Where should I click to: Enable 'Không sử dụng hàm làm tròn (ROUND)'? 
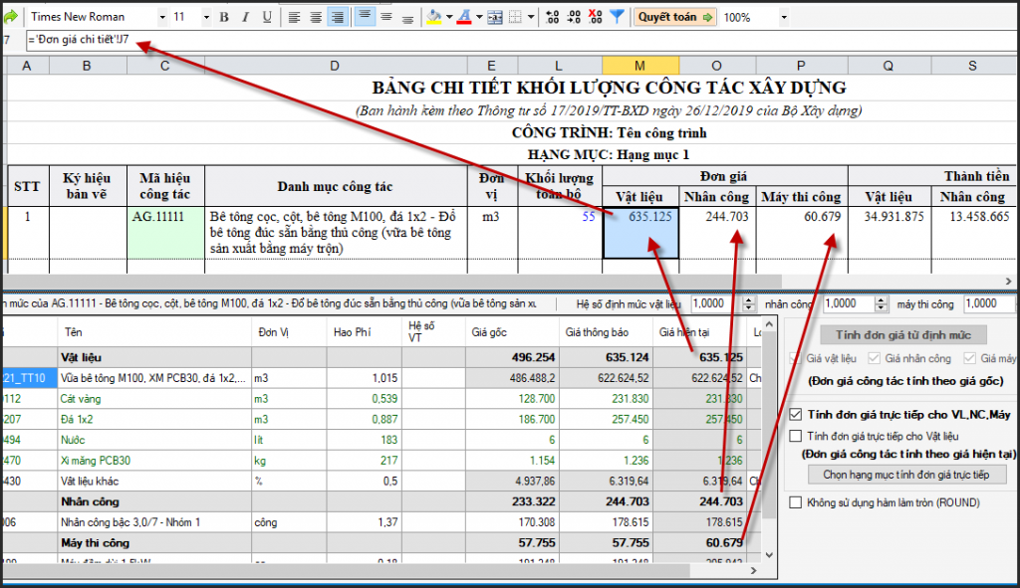(796, 502)
